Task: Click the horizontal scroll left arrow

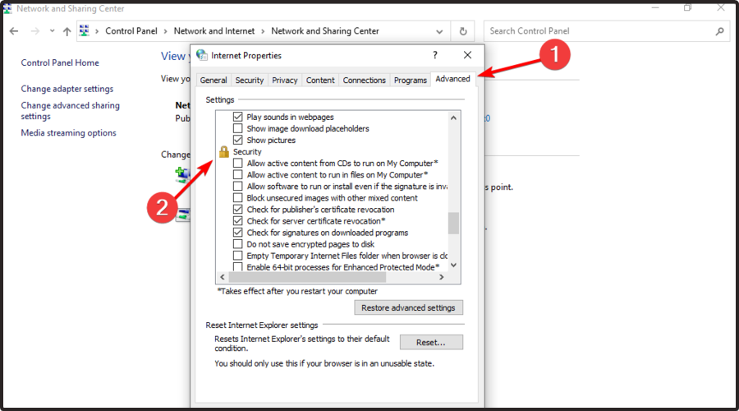Action: click(x=223, y=277)
